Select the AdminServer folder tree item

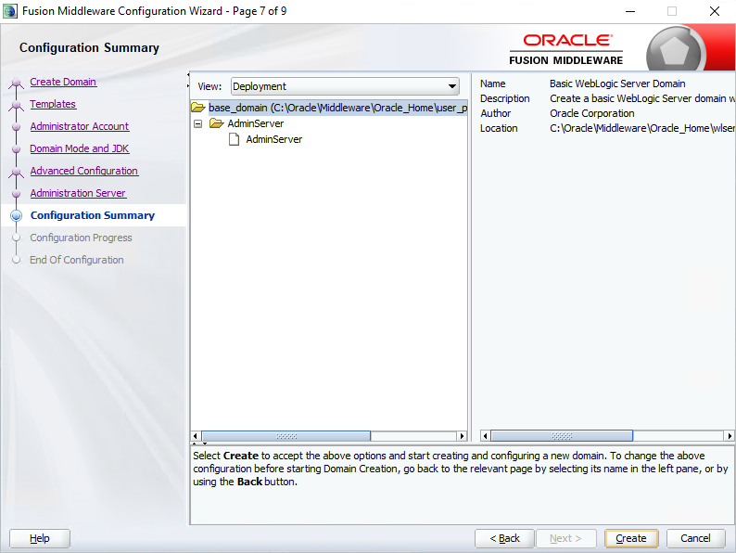click(x=255, y=123)
